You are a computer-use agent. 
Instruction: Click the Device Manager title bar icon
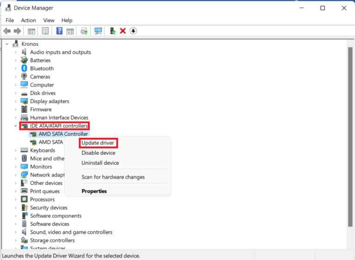pyautogui.click(x=8, y=8)
